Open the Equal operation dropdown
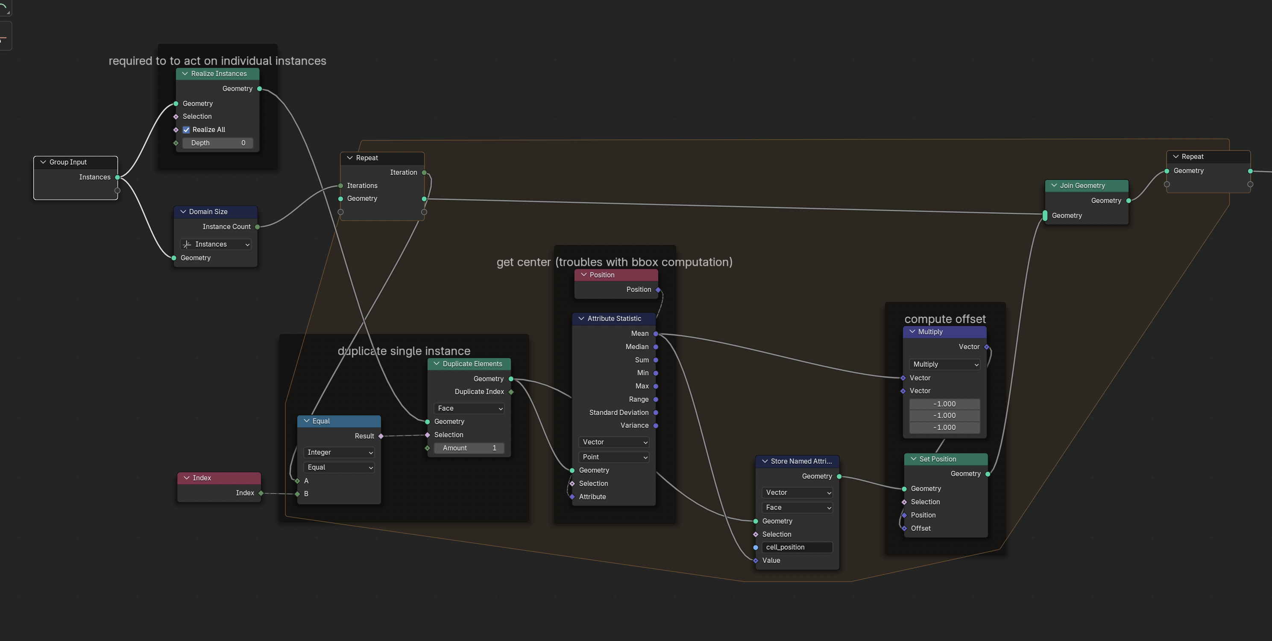The width and height of the screenshot is (1272, 641). tap(339, 467)
